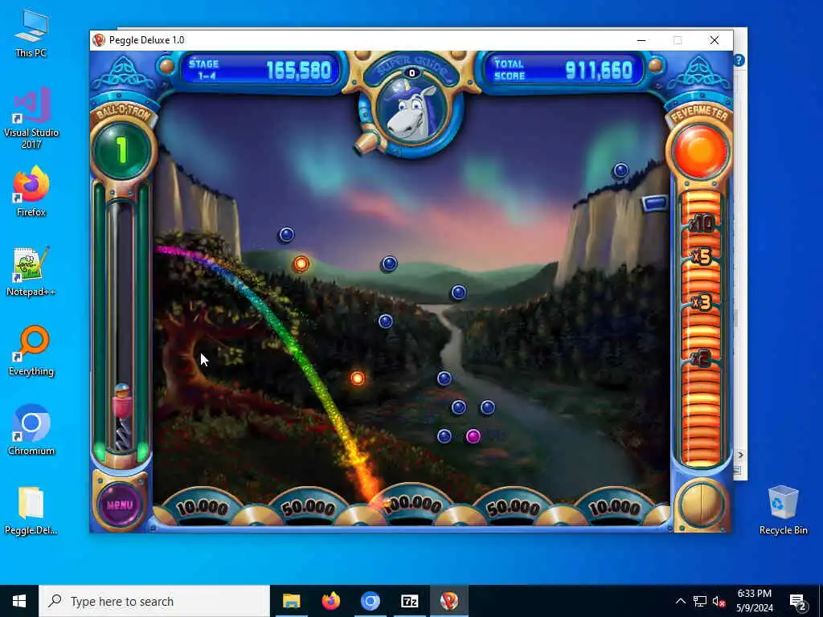Click the 50,000 bucket right of 100,000
This screenshot has height=617, width=823.
click(514, 508)
